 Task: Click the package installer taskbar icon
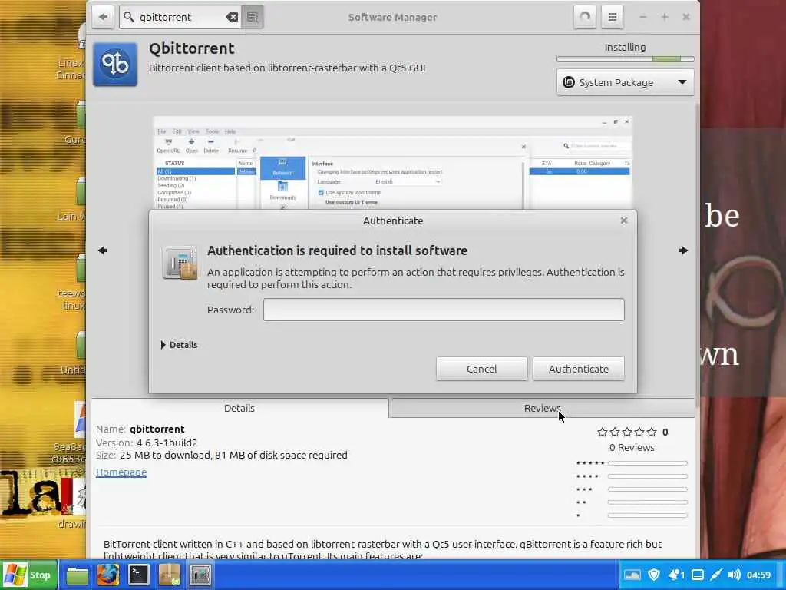[170, 575]
